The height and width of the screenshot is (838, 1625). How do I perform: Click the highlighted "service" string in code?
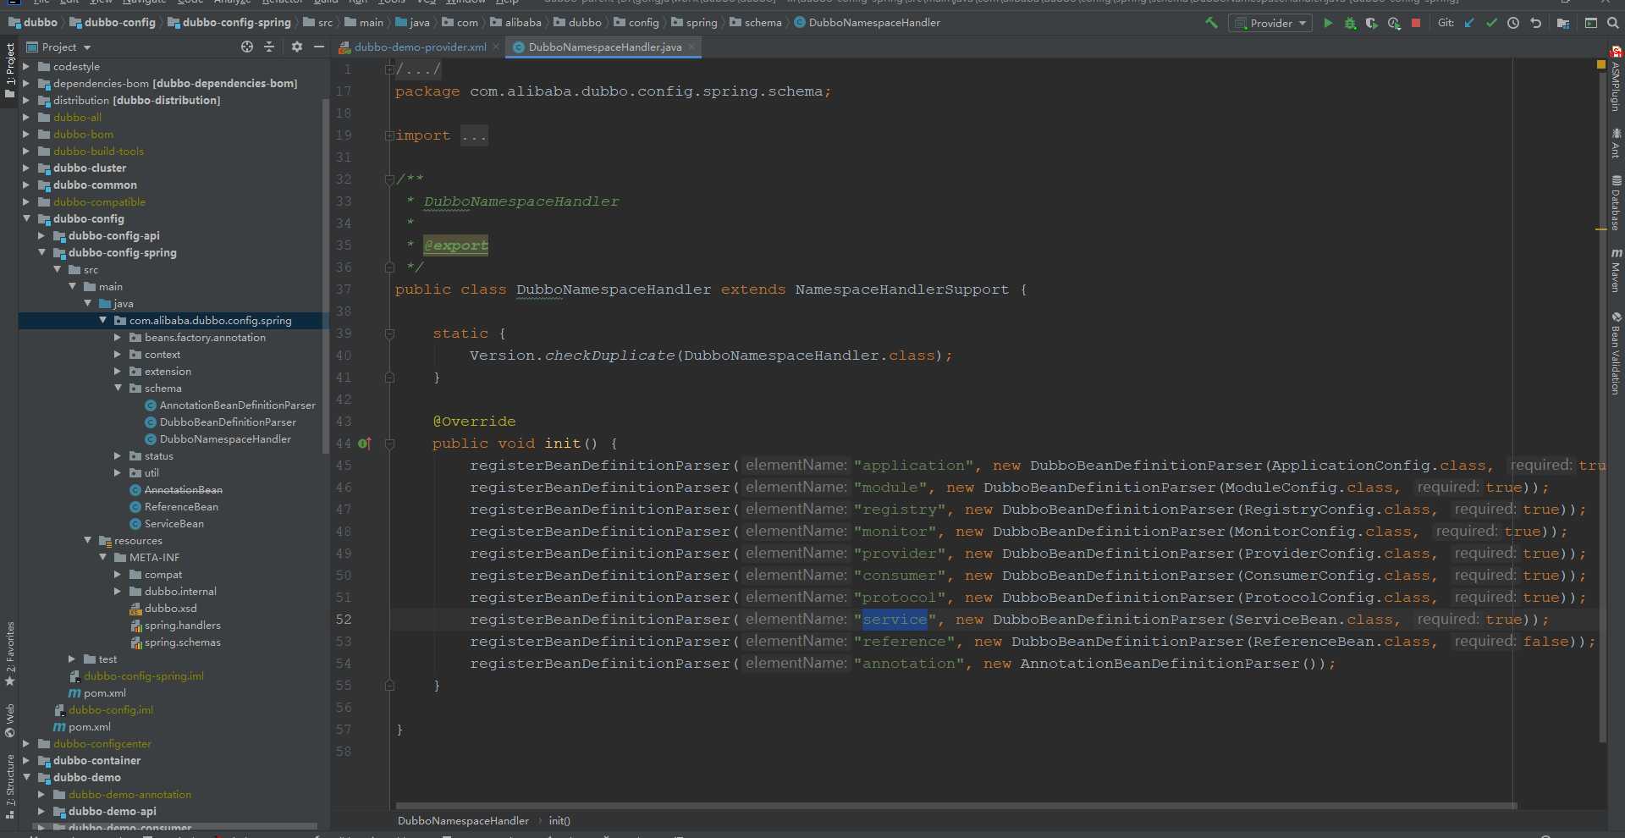point(895,619)
